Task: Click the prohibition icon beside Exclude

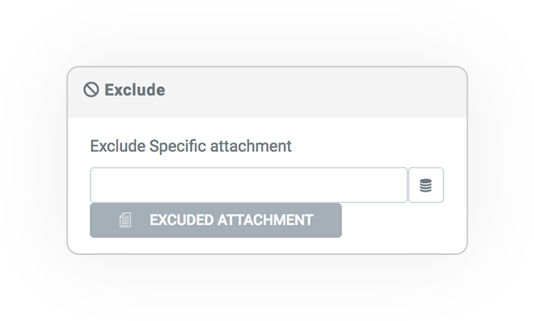Action: (91, 89)
